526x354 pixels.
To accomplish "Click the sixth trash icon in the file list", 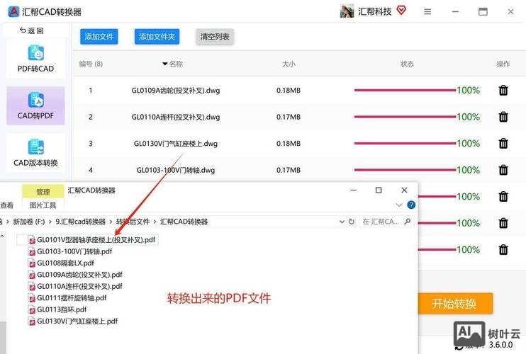I will (503, 223).
